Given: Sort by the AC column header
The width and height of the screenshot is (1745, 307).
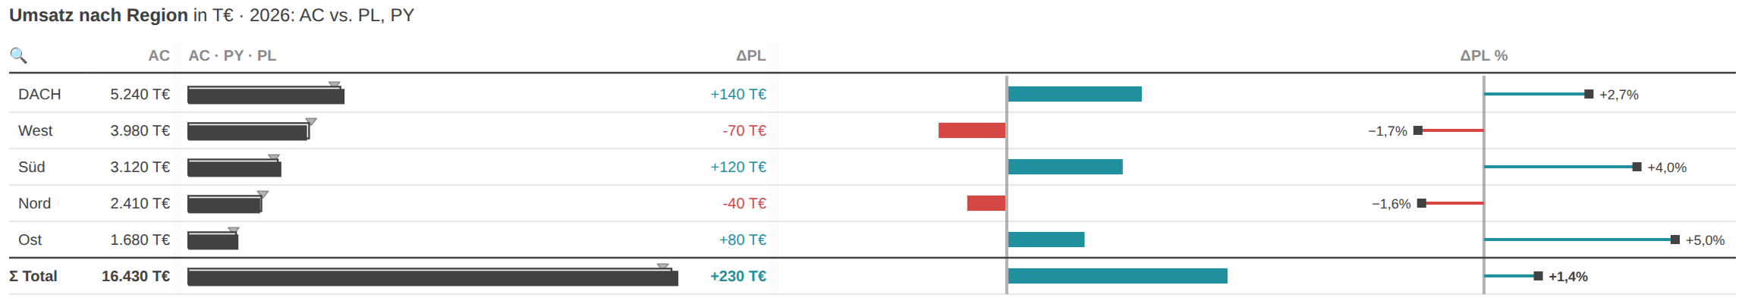Looking at the screenshot, I should pos(159,55).
